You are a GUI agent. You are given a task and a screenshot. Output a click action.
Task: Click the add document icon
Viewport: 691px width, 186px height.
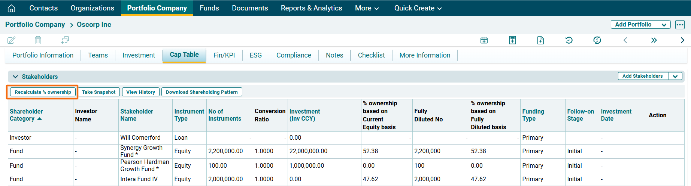coord(540,40)
